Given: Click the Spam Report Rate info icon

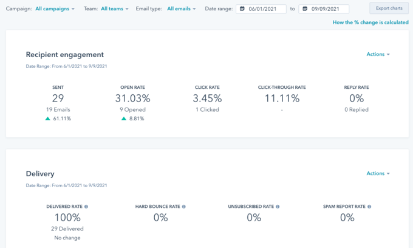Looking at the screenshot, I should click(369, 207).
